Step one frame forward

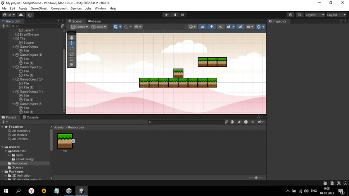click(x=183, y=15)
